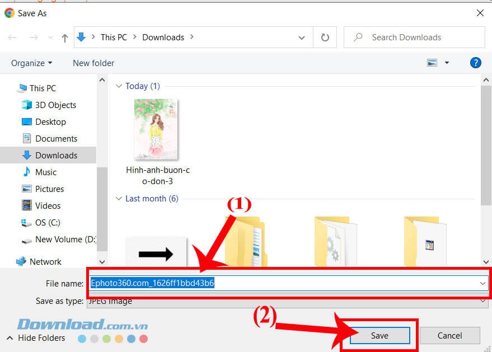Open the Save as type dropdown

[x=482, y=301]
